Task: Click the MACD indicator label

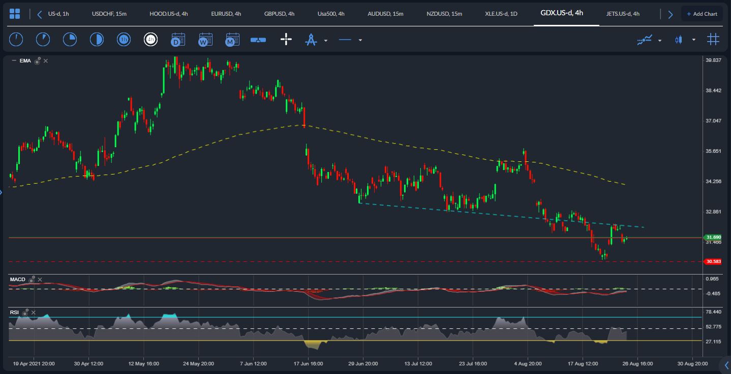Action: pyautogui.click(x=18, y=280)
